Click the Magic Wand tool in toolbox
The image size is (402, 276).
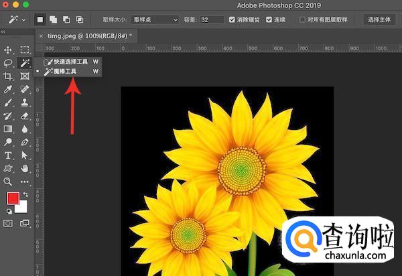click(x=25, y=63)
